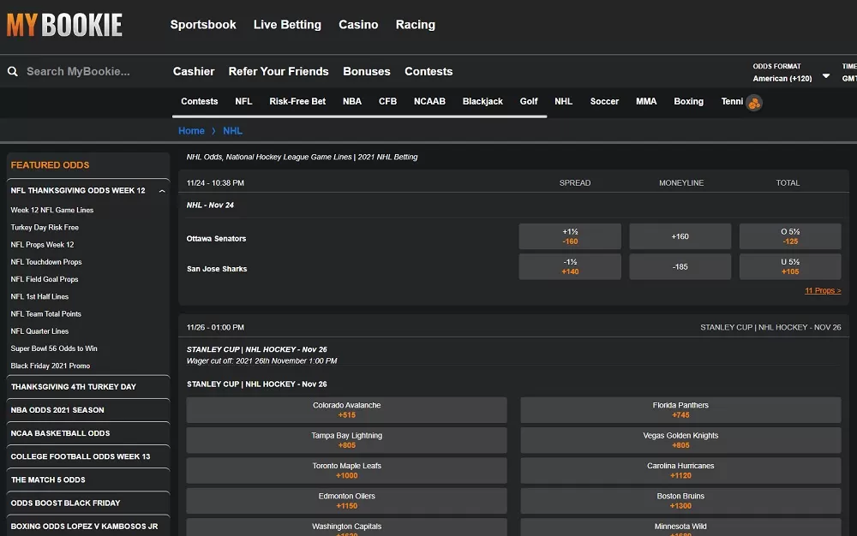Expand Thanksgiving 4th Turkey Day section
857x536 pixels.
(88, 386)
